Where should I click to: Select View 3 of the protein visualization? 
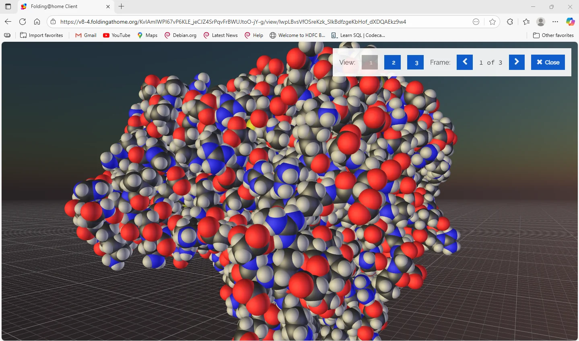(x=415, y=62)
